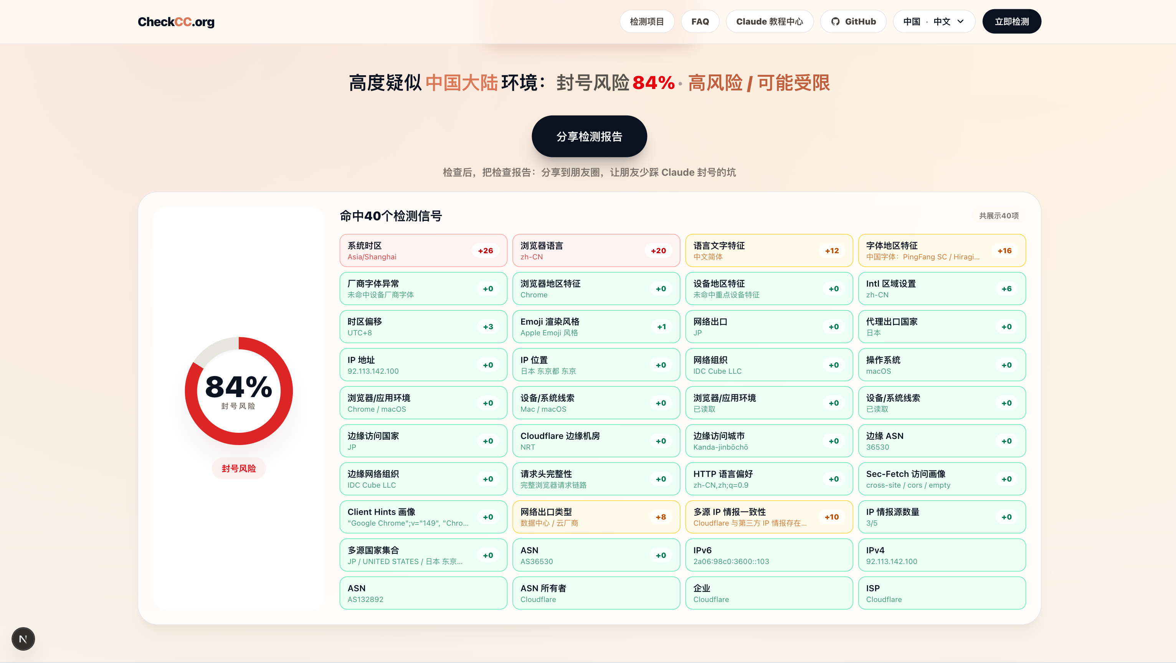Click the HTTP 语言偏好 card
The width and height of the screenshot is (1176, 663).
coord(769,479)
